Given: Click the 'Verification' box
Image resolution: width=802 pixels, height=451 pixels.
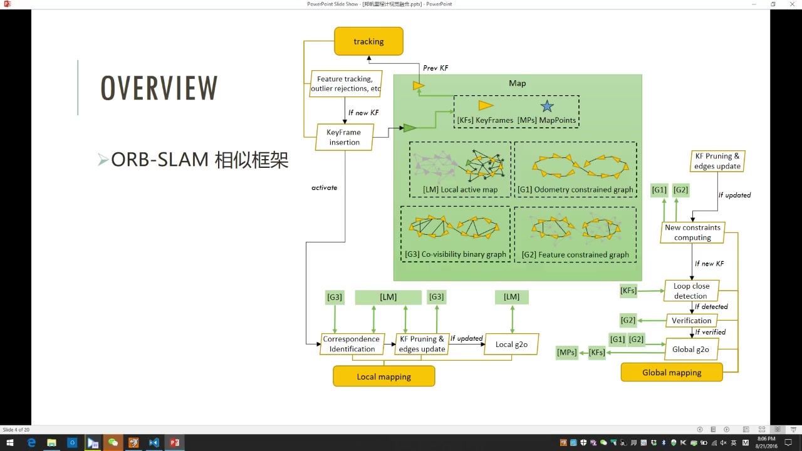Looking at the screenshot, I should (x=692, y=321).
